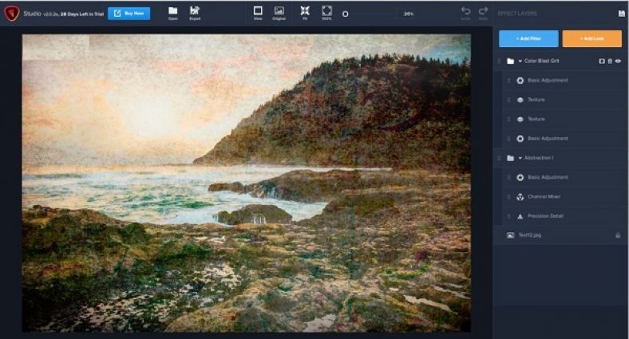Image resolution: width=629 pixels, height=339 pixels.
Task: Toggle mask icon on Color Blast Grit
Action: (602, 61)
